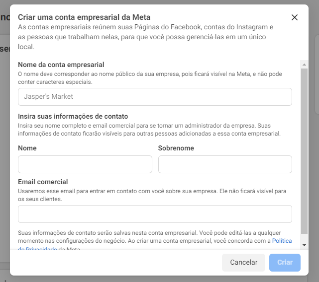
Task: Click the dialog vertical scrollbar thumb
Action: point(304,151)
